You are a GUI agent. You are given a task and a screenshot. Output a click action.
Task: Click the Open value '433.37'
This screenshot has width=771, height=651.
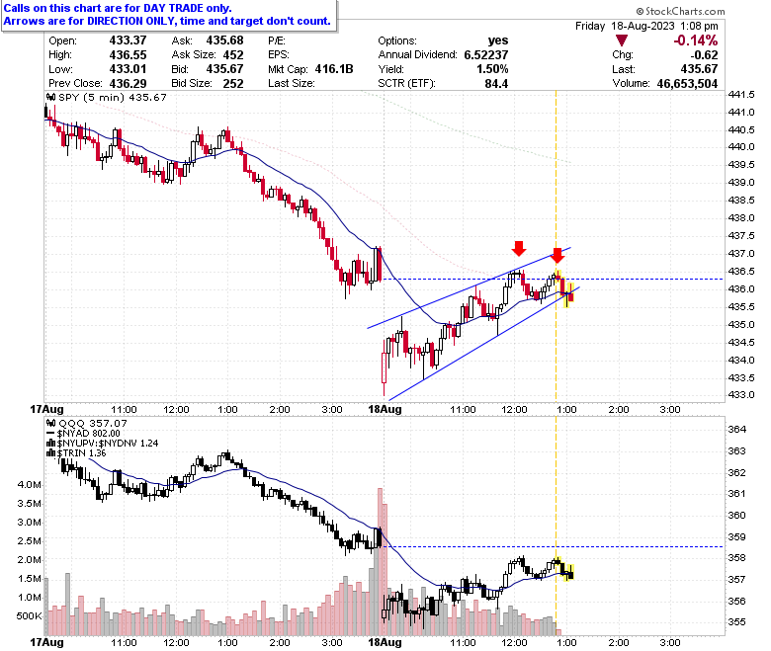click(x=128, y=41)
